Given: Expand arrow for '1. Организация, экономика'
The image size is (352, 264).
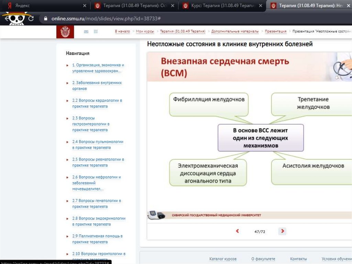Looking at the screenshot, I should [67, 65].
